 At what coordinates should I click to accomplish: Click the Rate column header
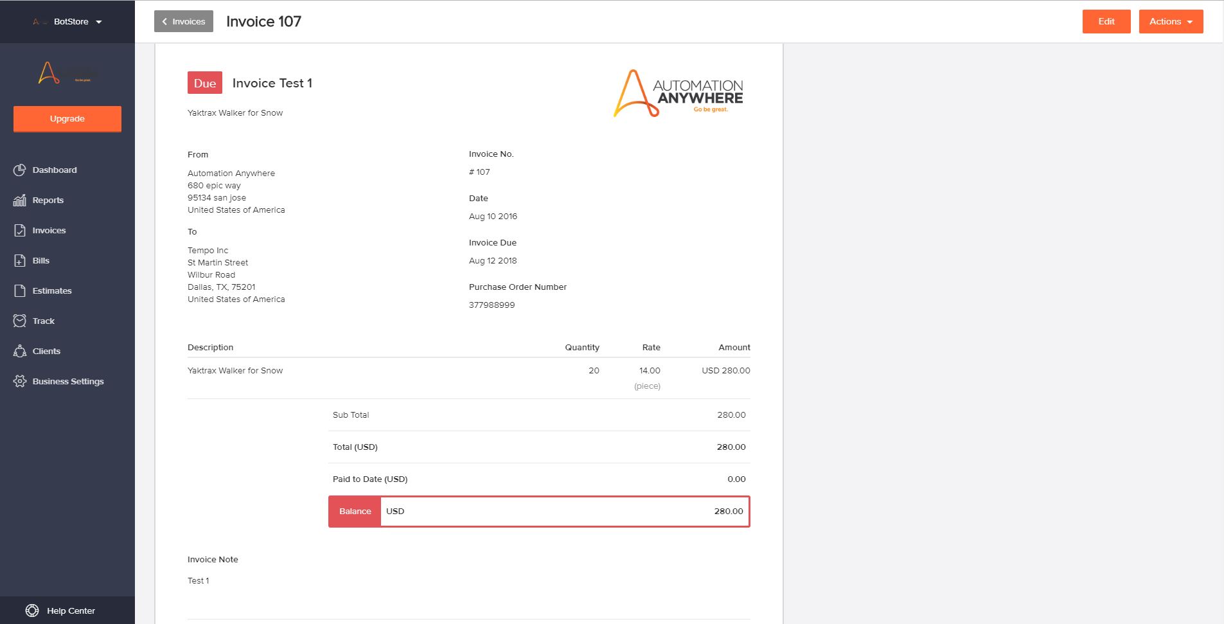652,348
